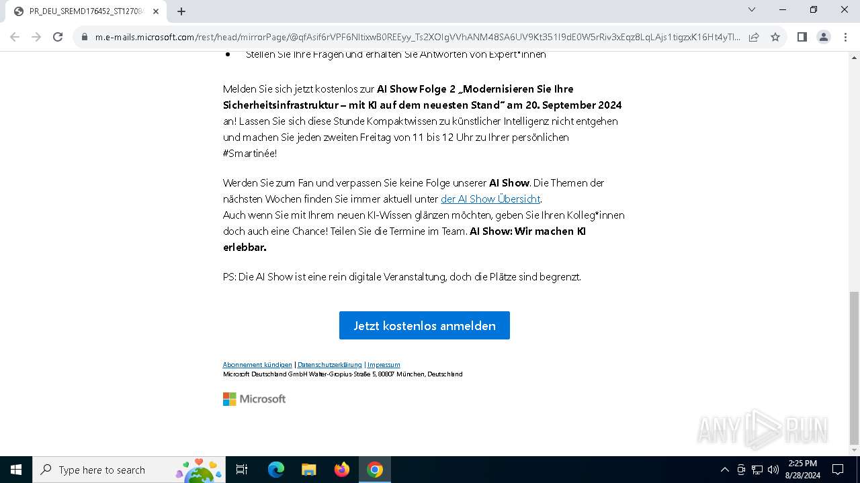The width and height of the screenshot is (860, 483).
Task: Go back to the previous page
Action: 15,37
